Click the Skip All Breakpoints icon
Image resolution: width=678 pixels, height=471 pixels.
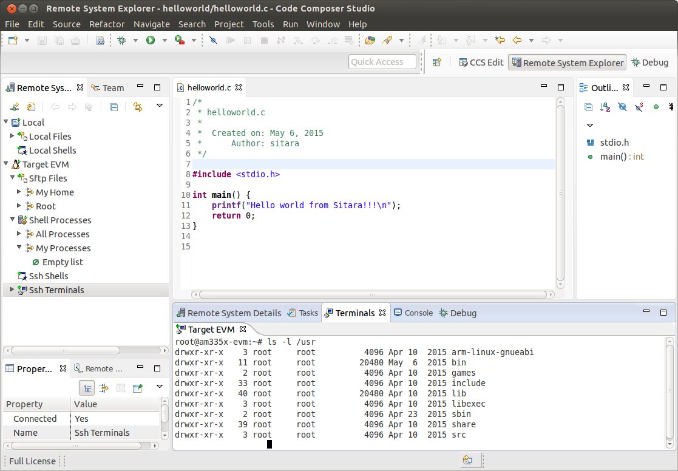(212, 40)
